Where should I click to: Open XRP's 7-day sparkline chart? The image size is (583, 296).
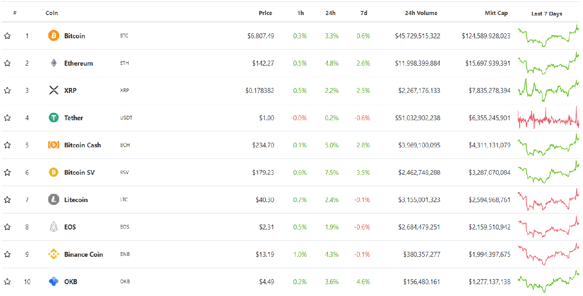click(x=548, y=90)
